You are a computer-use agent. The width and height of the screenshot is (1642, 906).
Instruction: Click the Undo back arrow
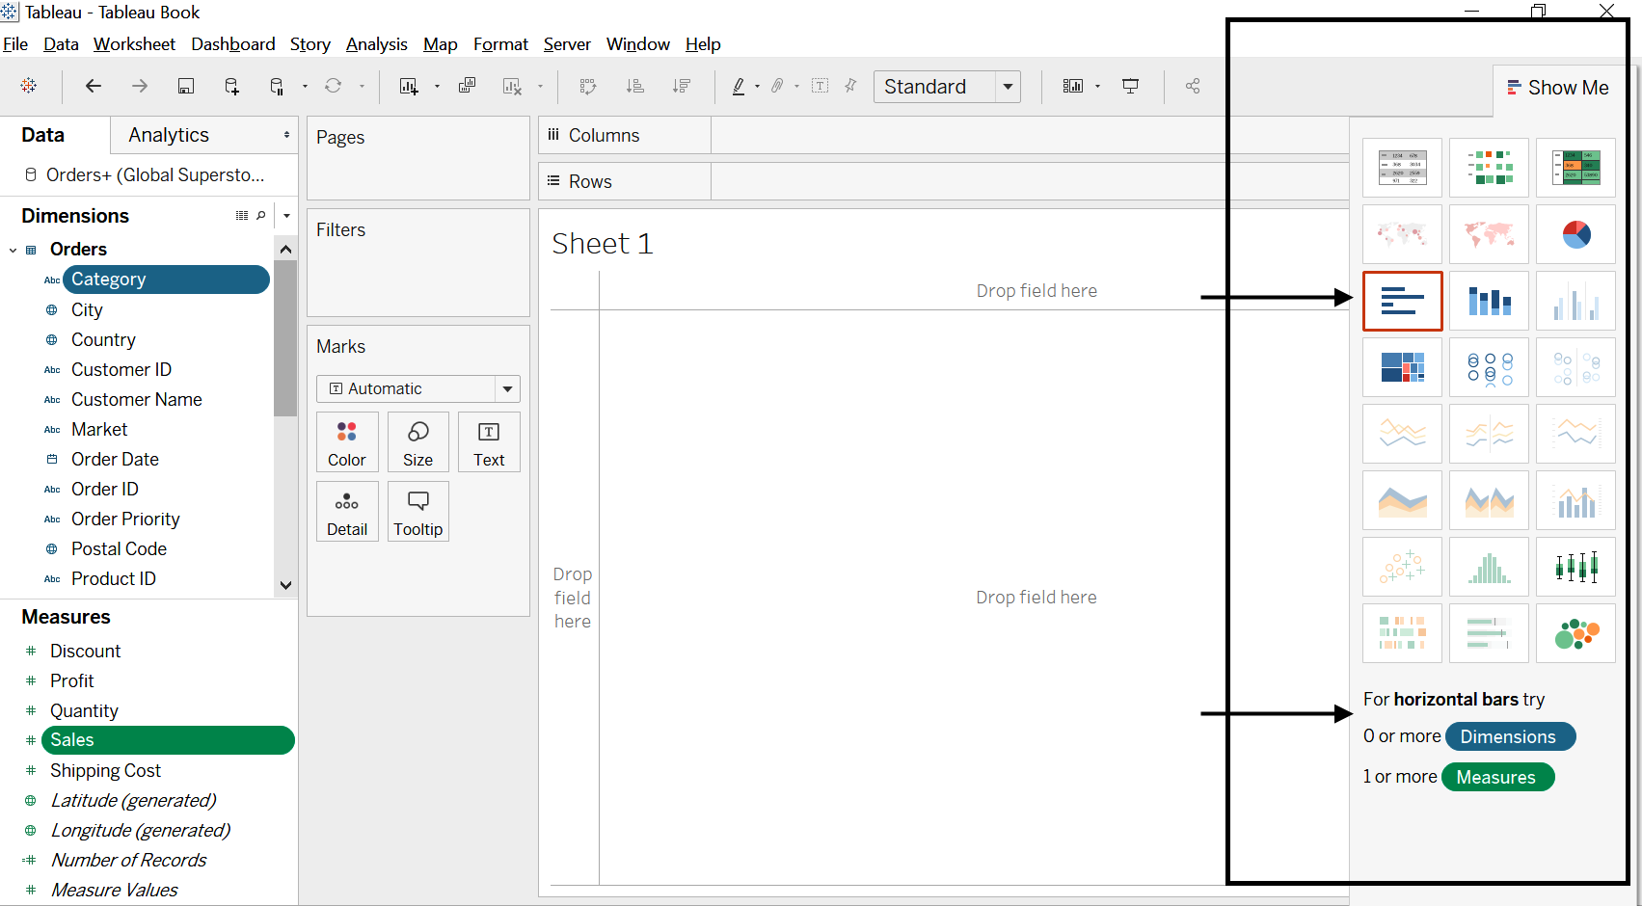tap(94, 86)
